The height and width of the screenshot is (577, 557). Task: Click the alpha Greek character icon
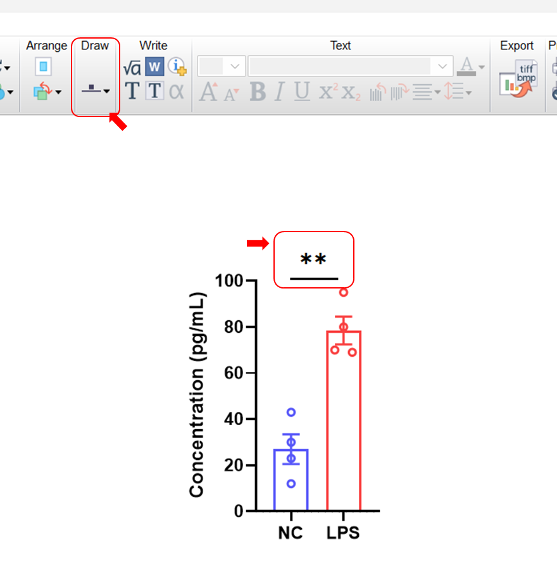click(177, 91)
